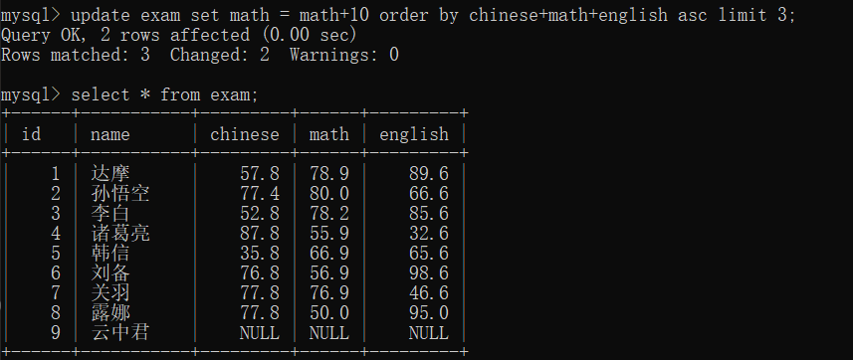Click id value 5 in the table
The width and height of the screenshot is (853, 360).
click(x=56, y=254)
